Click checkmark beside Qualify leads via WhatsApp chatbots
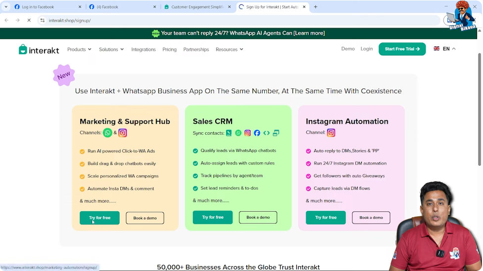 point(195,151)
